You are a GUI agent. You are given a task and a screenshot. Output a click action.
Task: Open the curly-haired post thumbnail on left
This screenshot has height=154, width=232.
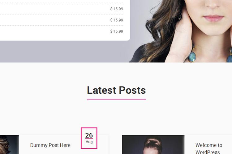[10, 144]
